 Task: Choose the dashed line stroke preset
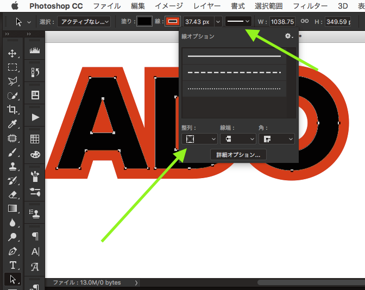click(x=234, y=72)
